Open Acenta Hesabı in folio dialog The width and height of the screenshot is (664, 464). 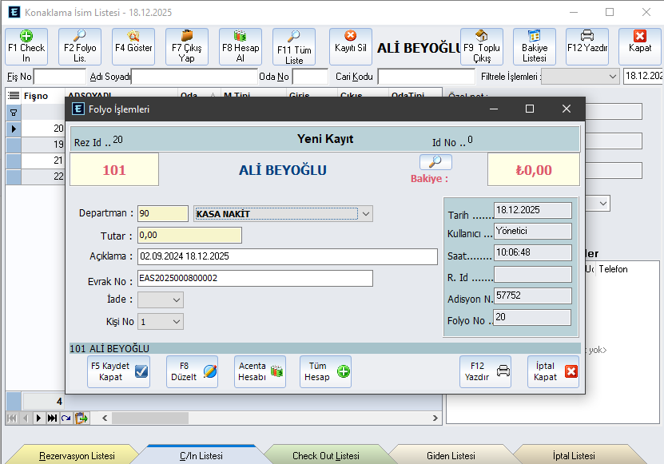[x=260, y=372]
